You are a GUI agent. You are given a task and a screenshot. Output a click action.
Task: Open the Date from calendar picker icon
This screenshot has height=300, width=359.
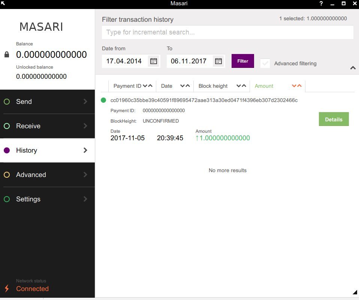click(x=153, y=61)
